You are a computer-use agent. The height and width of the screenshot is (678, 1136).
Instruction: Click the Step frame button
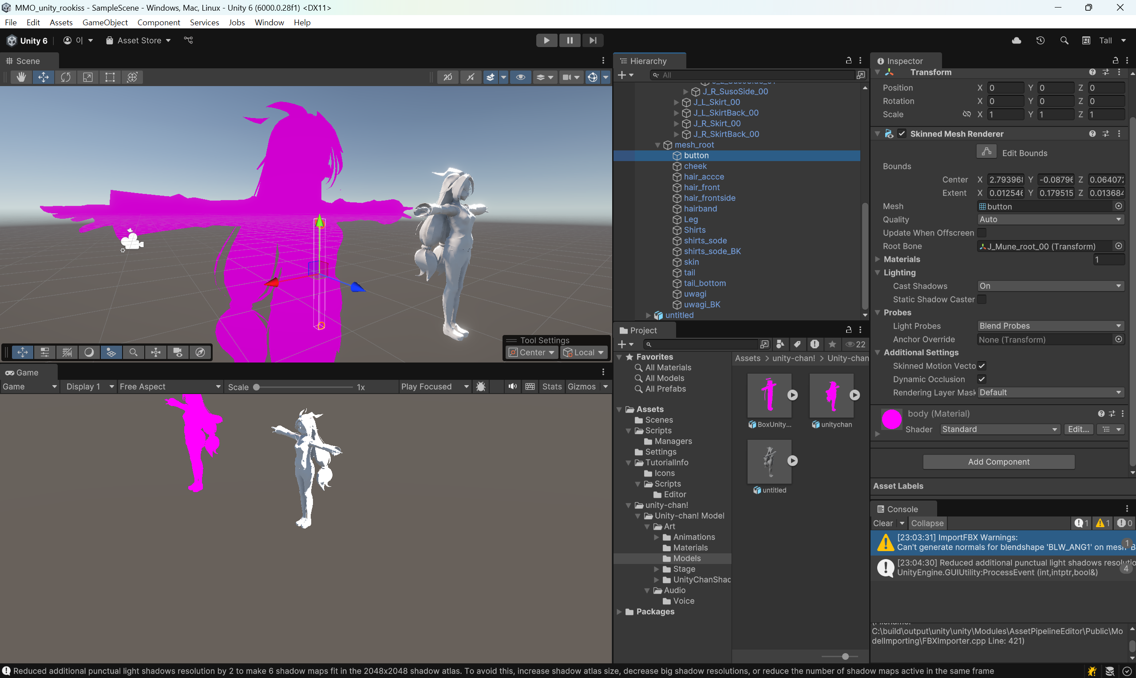click(593, 40)
